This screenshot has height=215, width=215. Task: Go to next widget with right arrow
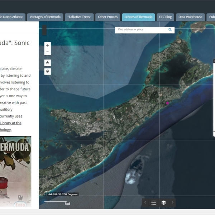click(x=172, y=202)
